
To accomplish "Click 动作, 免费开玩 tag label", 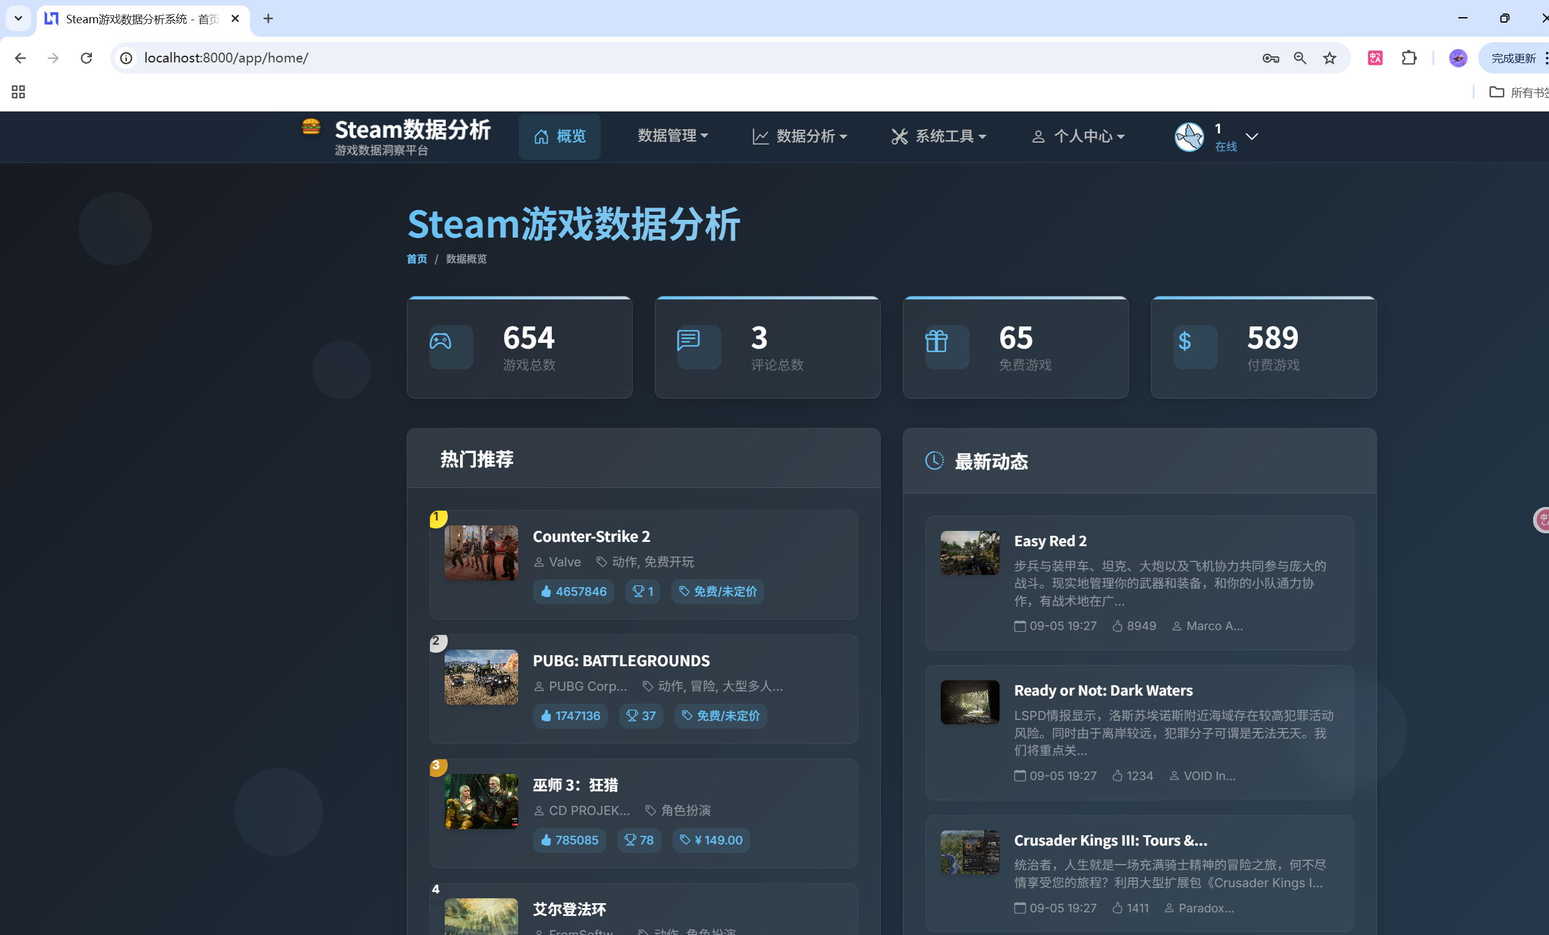I will coord(646,562).
